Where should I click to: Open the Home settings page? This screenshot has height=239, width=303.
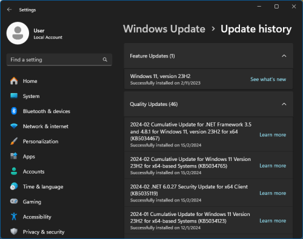coord(30,81)
